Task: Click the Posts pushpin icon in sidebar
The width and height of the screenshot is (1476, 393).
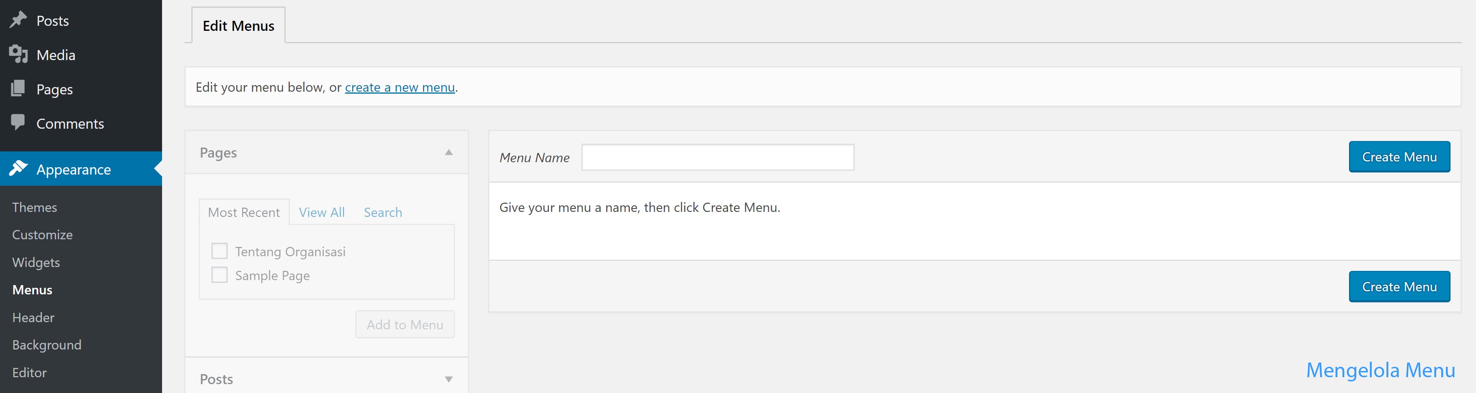Action: (18, 20)
